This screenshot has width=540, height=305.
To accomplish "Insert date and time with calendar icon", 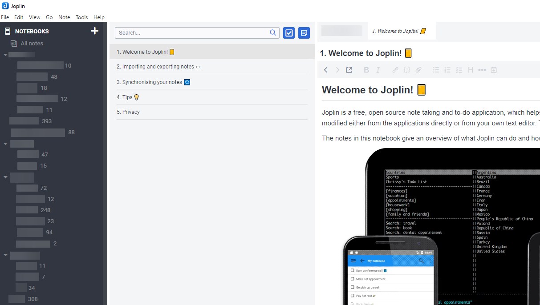I will click(x=494, y=70).
